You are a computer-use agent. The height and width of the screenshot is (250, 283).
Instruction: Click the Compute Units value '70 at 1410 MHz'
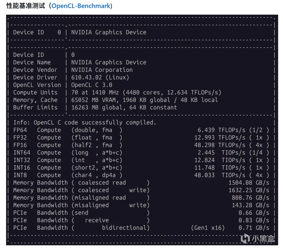pyautogui.click(x=95, y=93)
